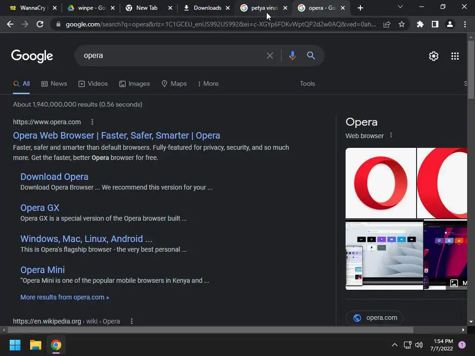
Task: Open the opera.com knowledge panel button
Action: point(374,318)
